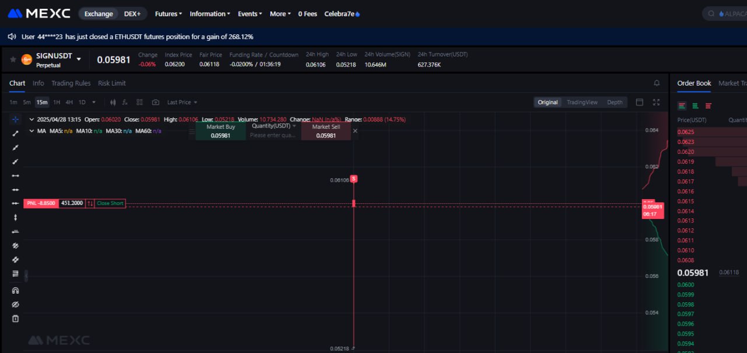The image size is (747, 353).
Task: Show buy orders only in order book
Action: [x=695, y=105]
